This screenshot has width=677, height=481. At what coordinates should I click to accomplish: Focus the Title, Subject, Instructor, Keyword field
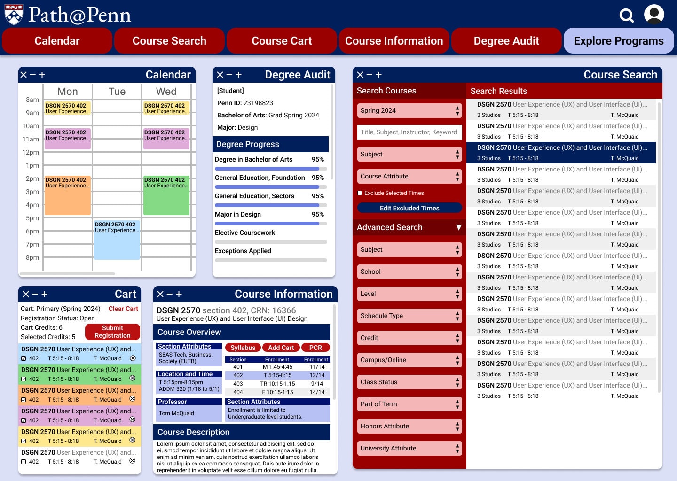coord(409,132)
